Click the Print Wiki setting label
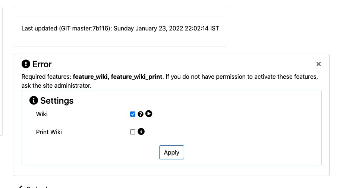Viewport: 343px width, 188px height. 49,132
